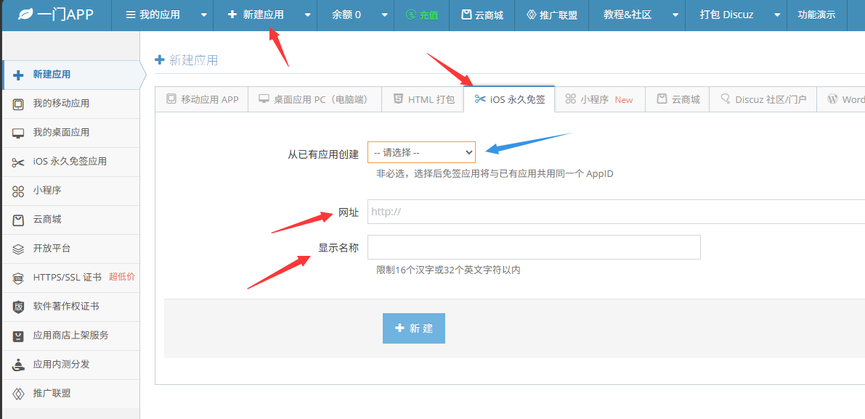Click the 余额 0 balance item
This screenshot has height=419, width=865.
coord(345,15)
